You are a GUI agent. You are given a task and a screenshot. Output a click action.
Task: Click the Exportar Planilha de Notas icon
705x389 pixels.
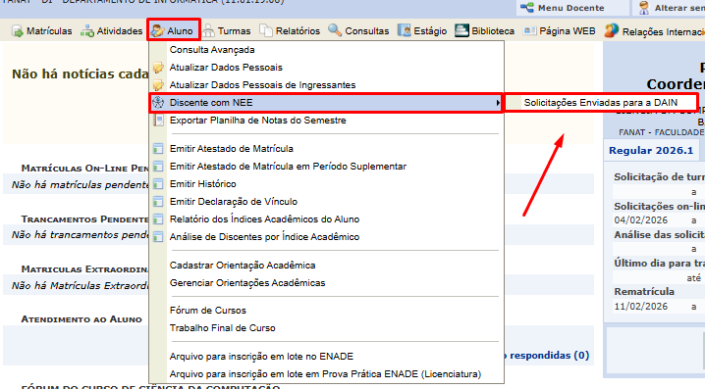click(158, 121)
